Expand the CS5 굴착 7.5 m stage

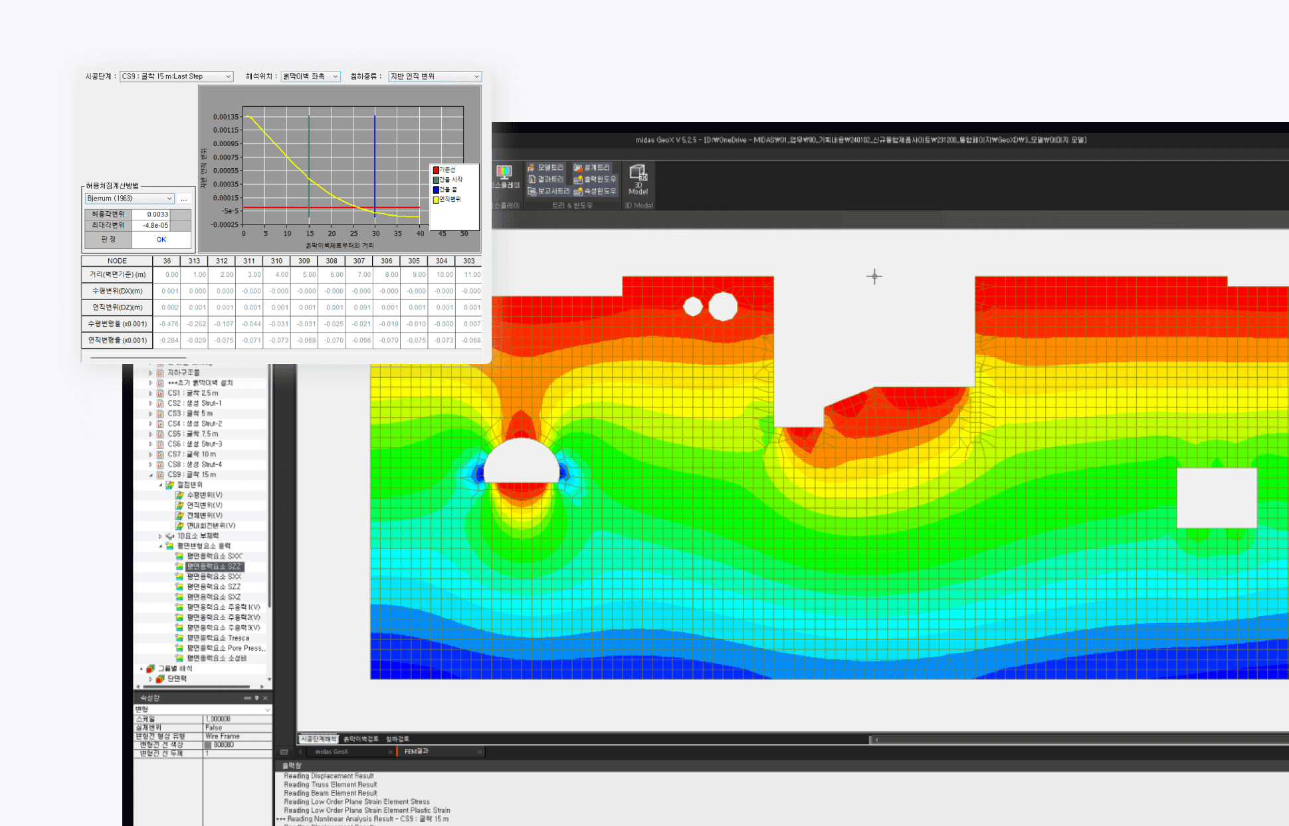(151, 434)
